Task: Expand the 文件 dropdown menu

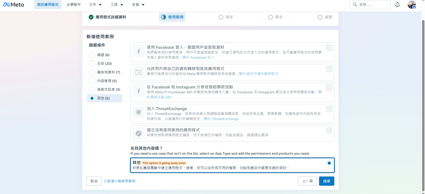Action: coord(95,5)
